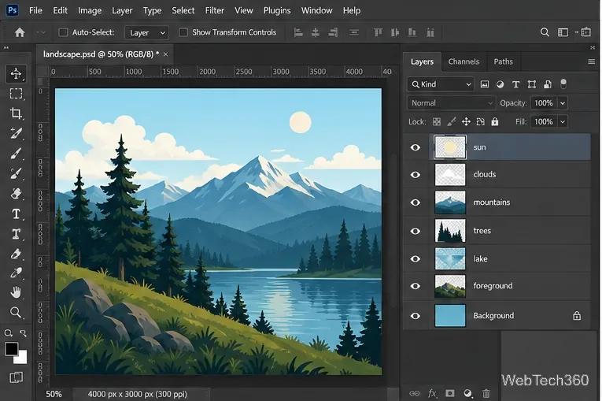Open the Normal blend mode dropdown
Screen dimensions: 602x401
point(452,103)
